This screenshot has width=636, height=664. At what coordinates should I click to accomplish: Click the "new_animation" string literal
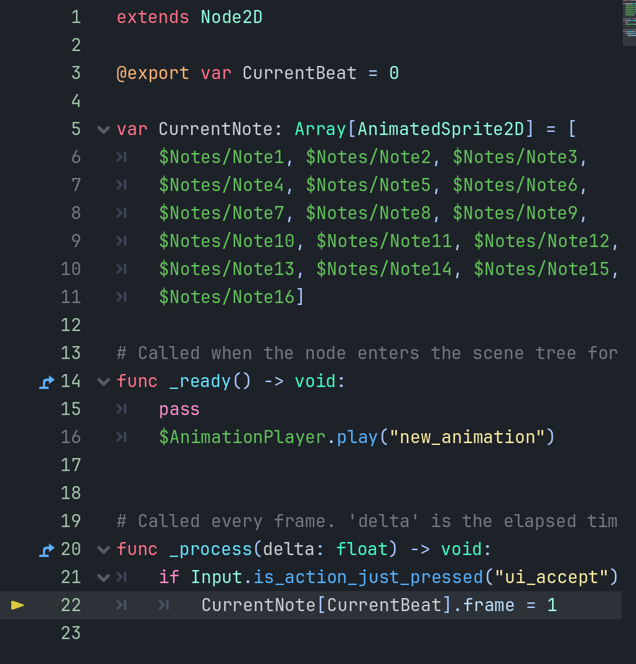pyautogui.click(x=467, y=437)
